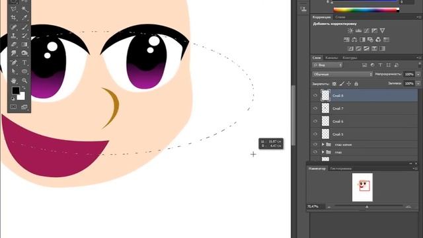Add a Vibrance adjustment
Viewport: 423px width, 238px height.
point(382,30)
